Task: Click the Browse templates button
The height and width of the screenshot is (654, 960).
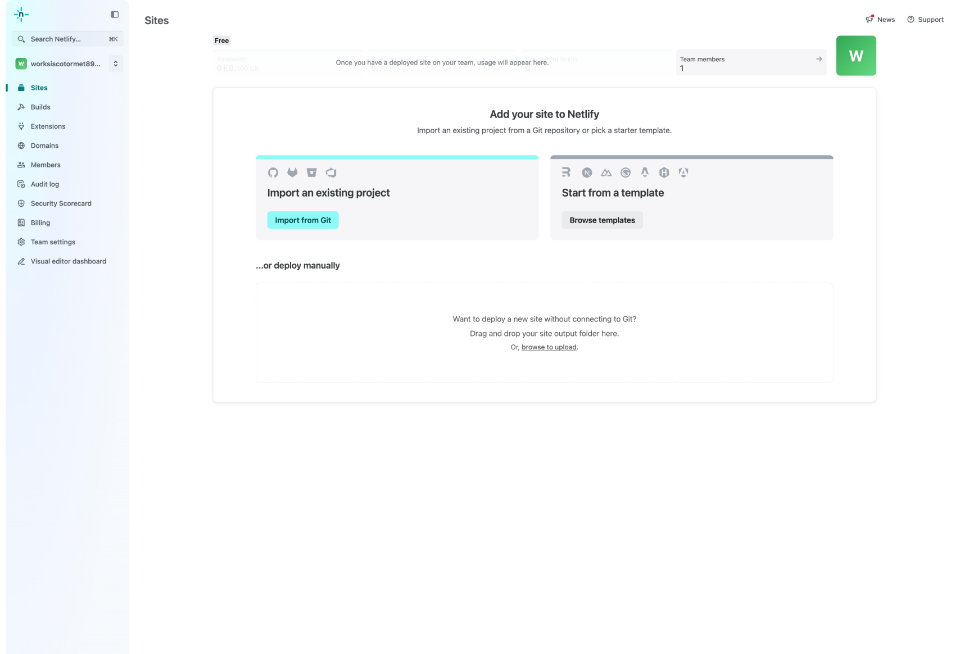Action: [x=602, y=220]
